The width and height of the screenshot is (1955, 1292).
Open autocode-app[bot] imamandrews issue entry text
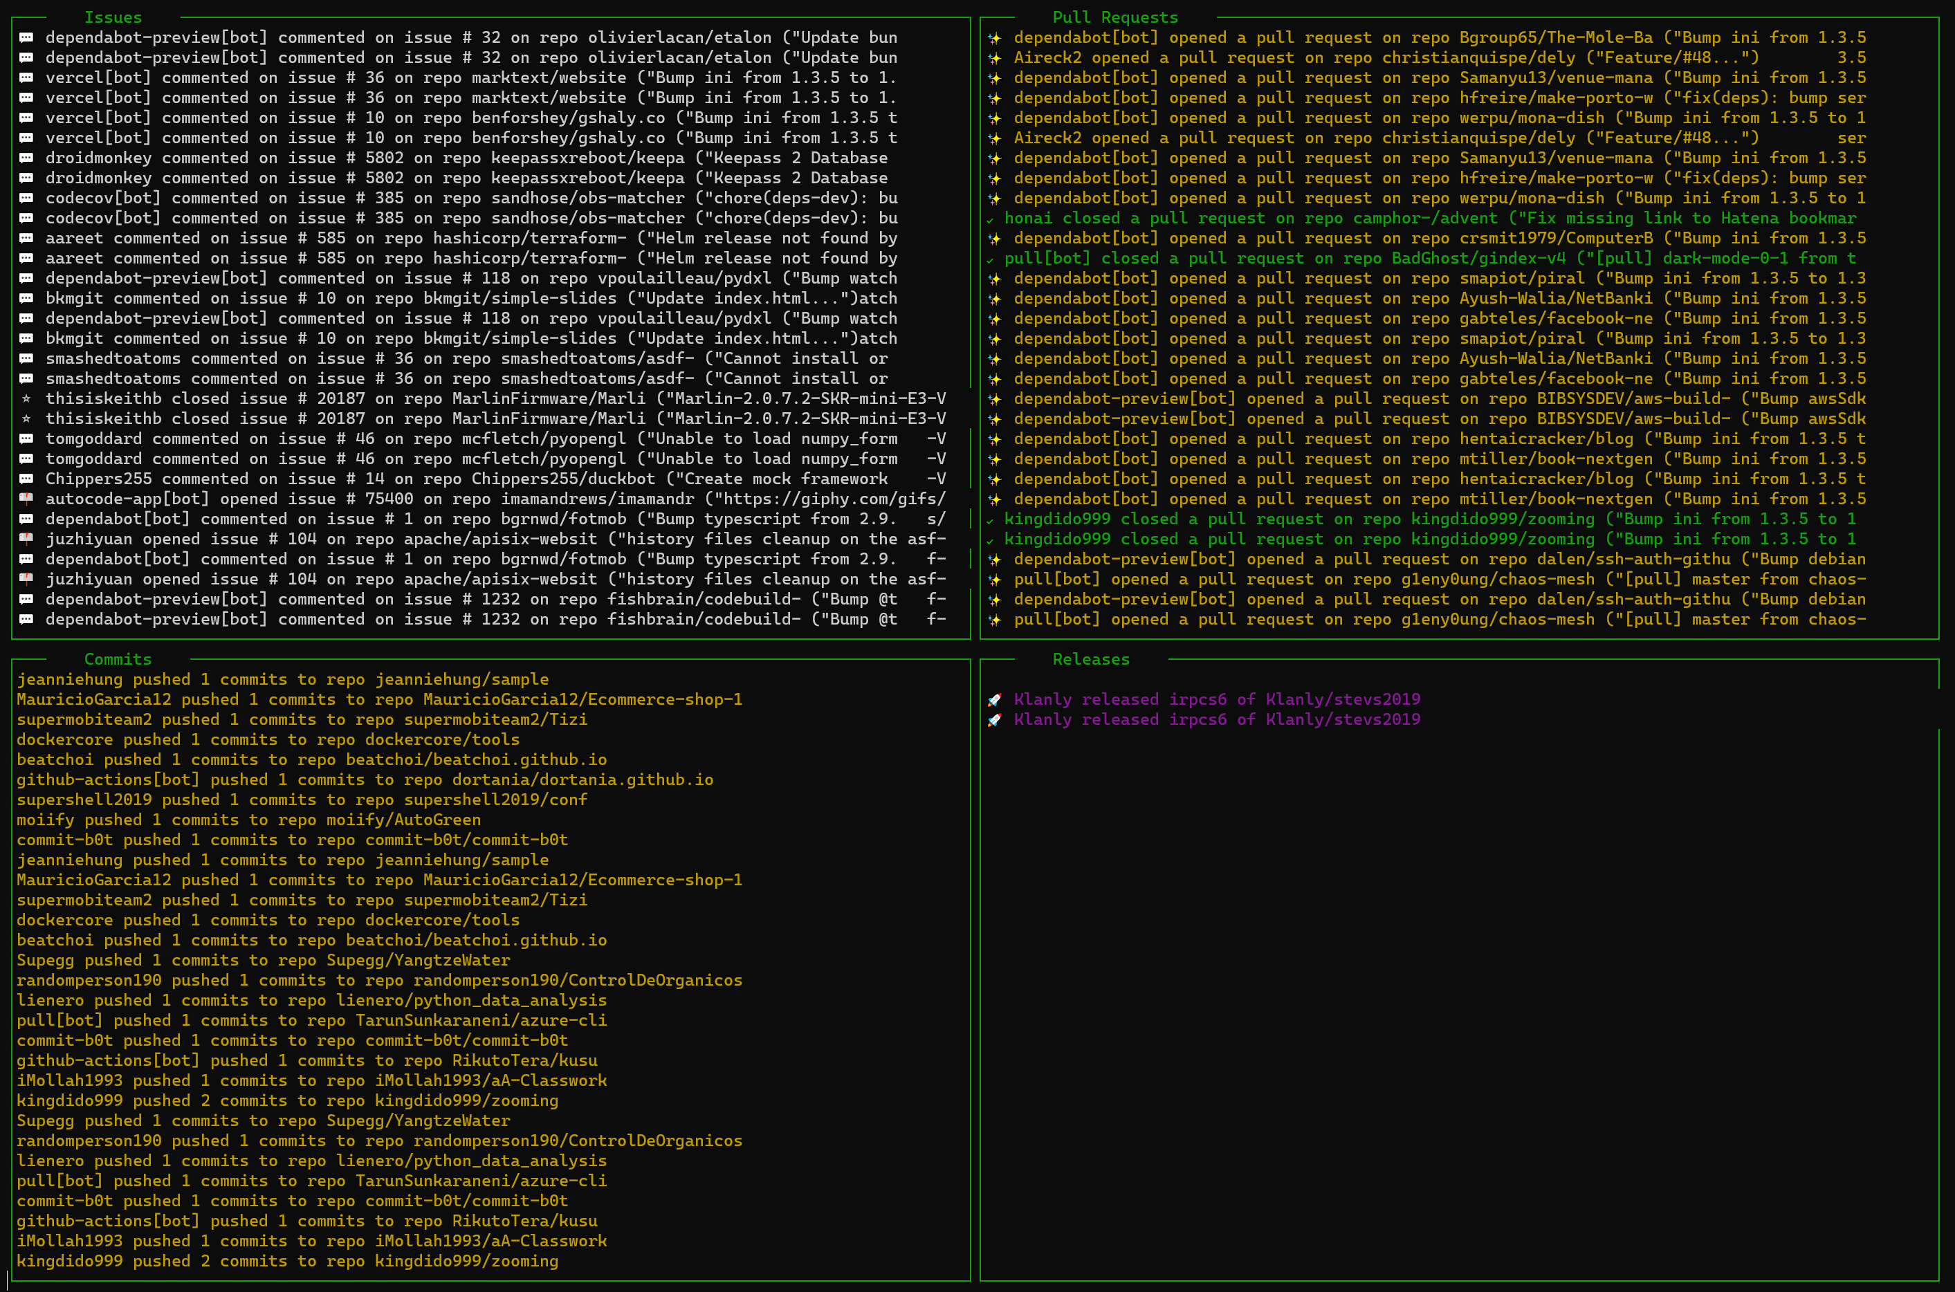[x=495, y=499]
